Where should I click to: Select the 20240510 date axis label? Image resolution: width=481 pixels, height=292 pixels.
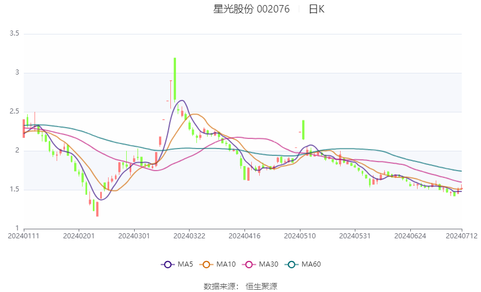pos(300,236)
